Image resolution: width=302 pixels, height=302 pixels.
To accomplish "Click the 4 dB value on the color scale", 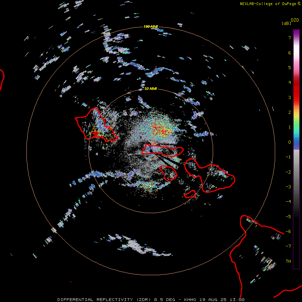I will (x=290, y=83).
